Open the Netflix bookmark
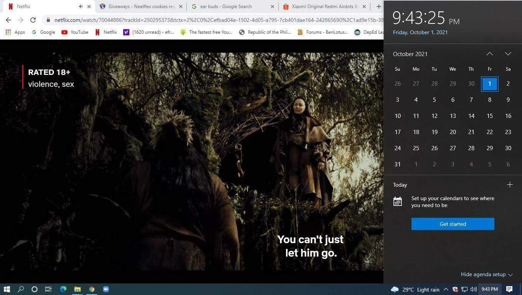 (x=106, y=32)
